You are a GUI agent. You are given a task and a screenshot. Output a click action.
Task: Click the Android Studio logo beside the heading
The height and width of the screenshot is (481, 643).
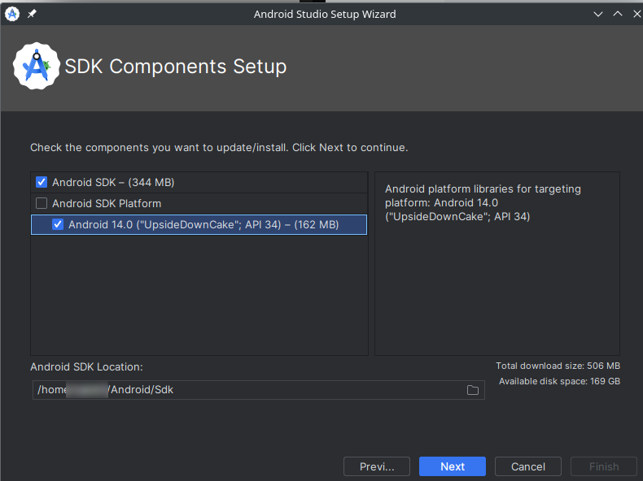pos(37,66)
